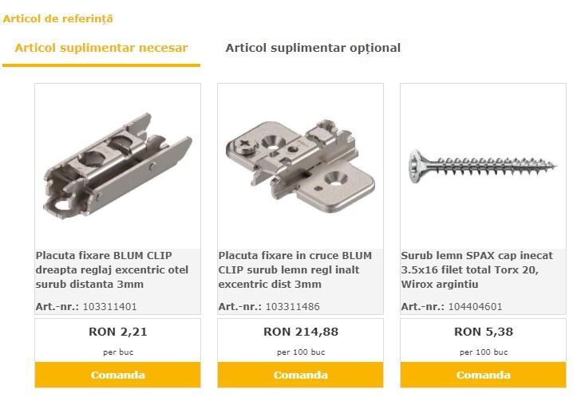The image size is (573, 401).
Task: Switch to Articol suplimentar opțional tab
Action: pos(313,48)
